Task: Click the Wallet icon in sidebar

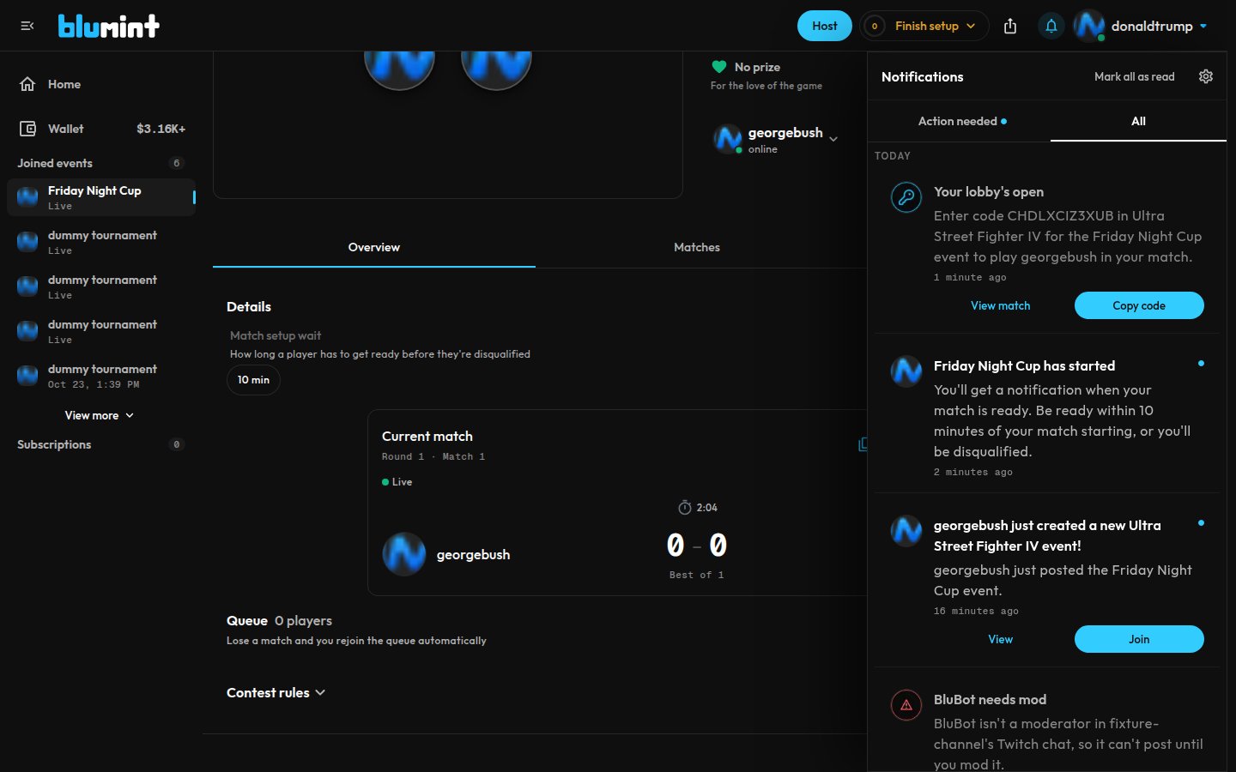Action: coord(27,129)
